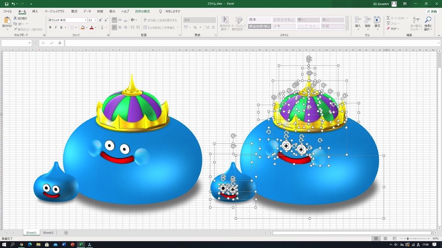Expand the font size dropdown
This screenshot has width=442, height=248.
click(95, 20)
